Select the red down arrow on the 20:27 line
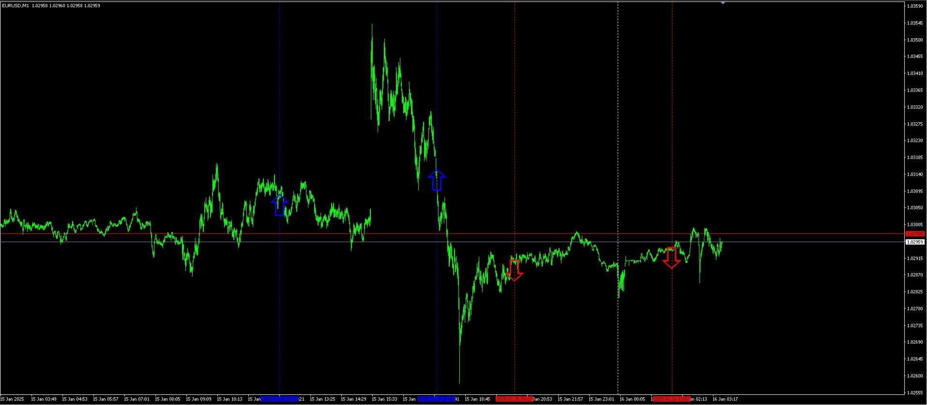 pyautogui.click(x=515, y=270)
